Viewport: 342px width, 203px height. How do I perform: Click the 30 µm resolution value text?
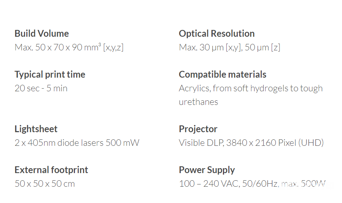click(211, 47)
